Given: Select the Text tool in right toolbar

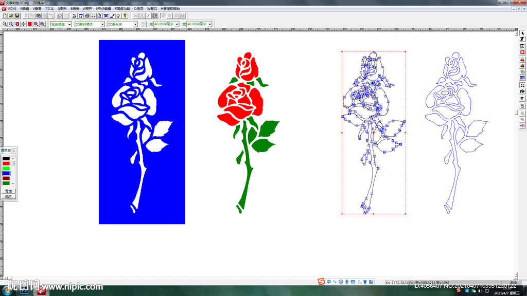Looking at the screenshot, I should coord(522,39).
